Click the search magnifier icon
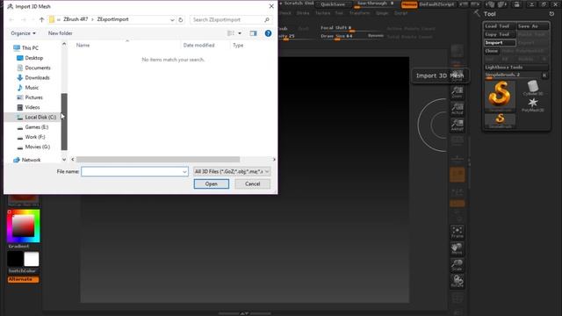Viewport: 562px width, 316px height. pos(267,19)
